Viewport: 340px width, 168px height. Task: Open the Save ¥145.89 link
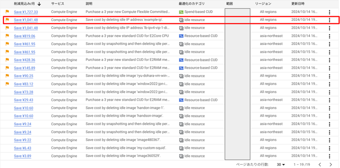pyautogui.click(x=25, y=68)
